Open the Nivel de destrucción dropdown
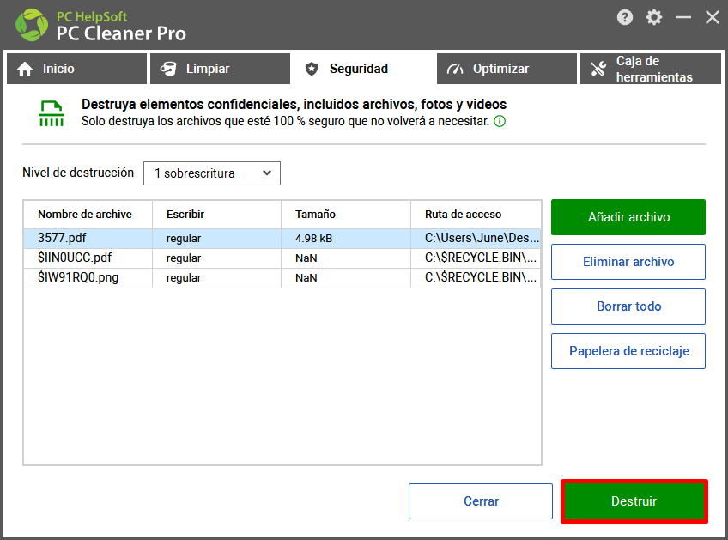728x540 pixels. 212,173
